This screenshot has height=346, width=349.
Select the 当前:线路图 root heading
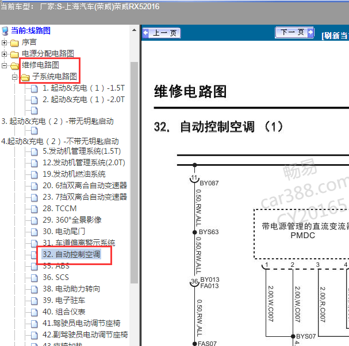tap(30, 30)
